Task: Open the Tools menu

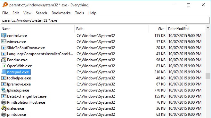Action: (x=79, y=13)
